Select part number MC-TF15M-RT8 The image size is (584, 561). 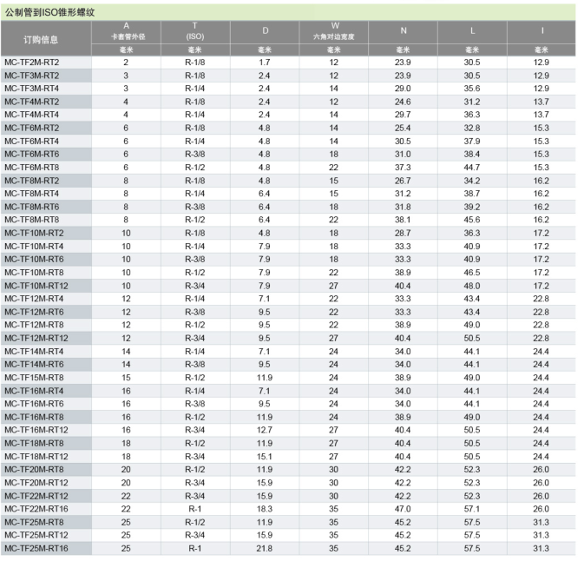click(x=34, y=378)
